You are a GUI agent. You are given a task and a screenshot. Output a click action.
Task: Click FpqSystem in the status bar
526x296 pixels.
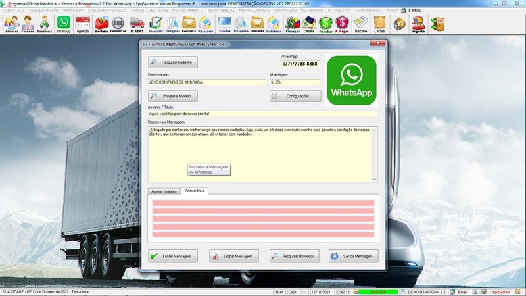501,292
